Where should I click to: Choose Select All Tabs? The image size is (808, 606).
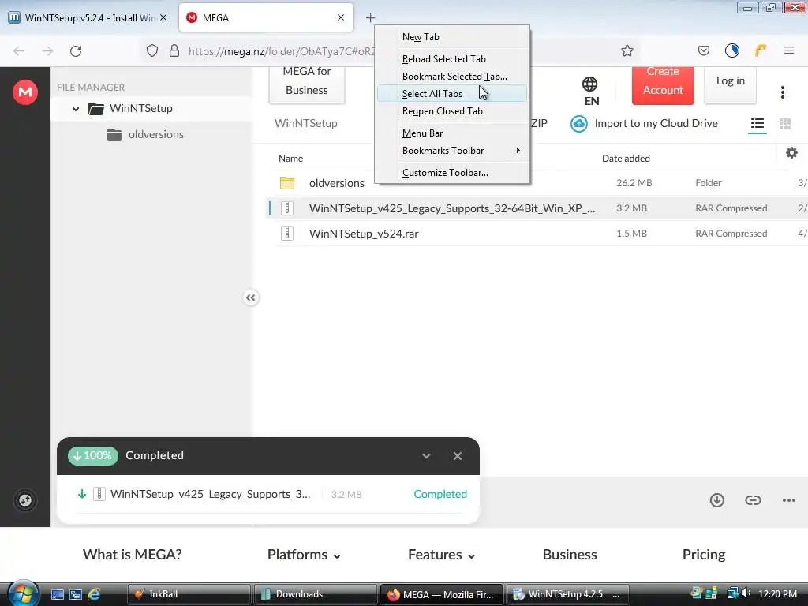pyautogui.click(x=452, y=94)
